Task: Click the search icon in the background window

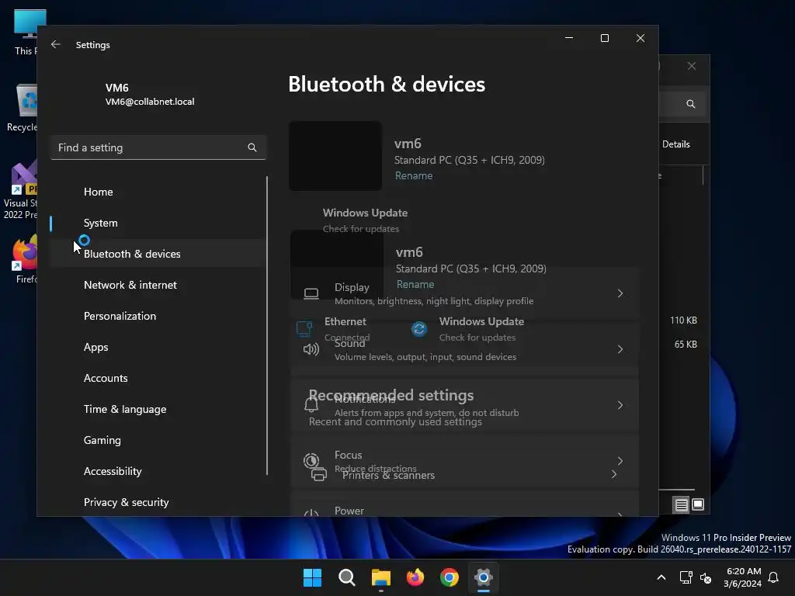Action: 690,104
